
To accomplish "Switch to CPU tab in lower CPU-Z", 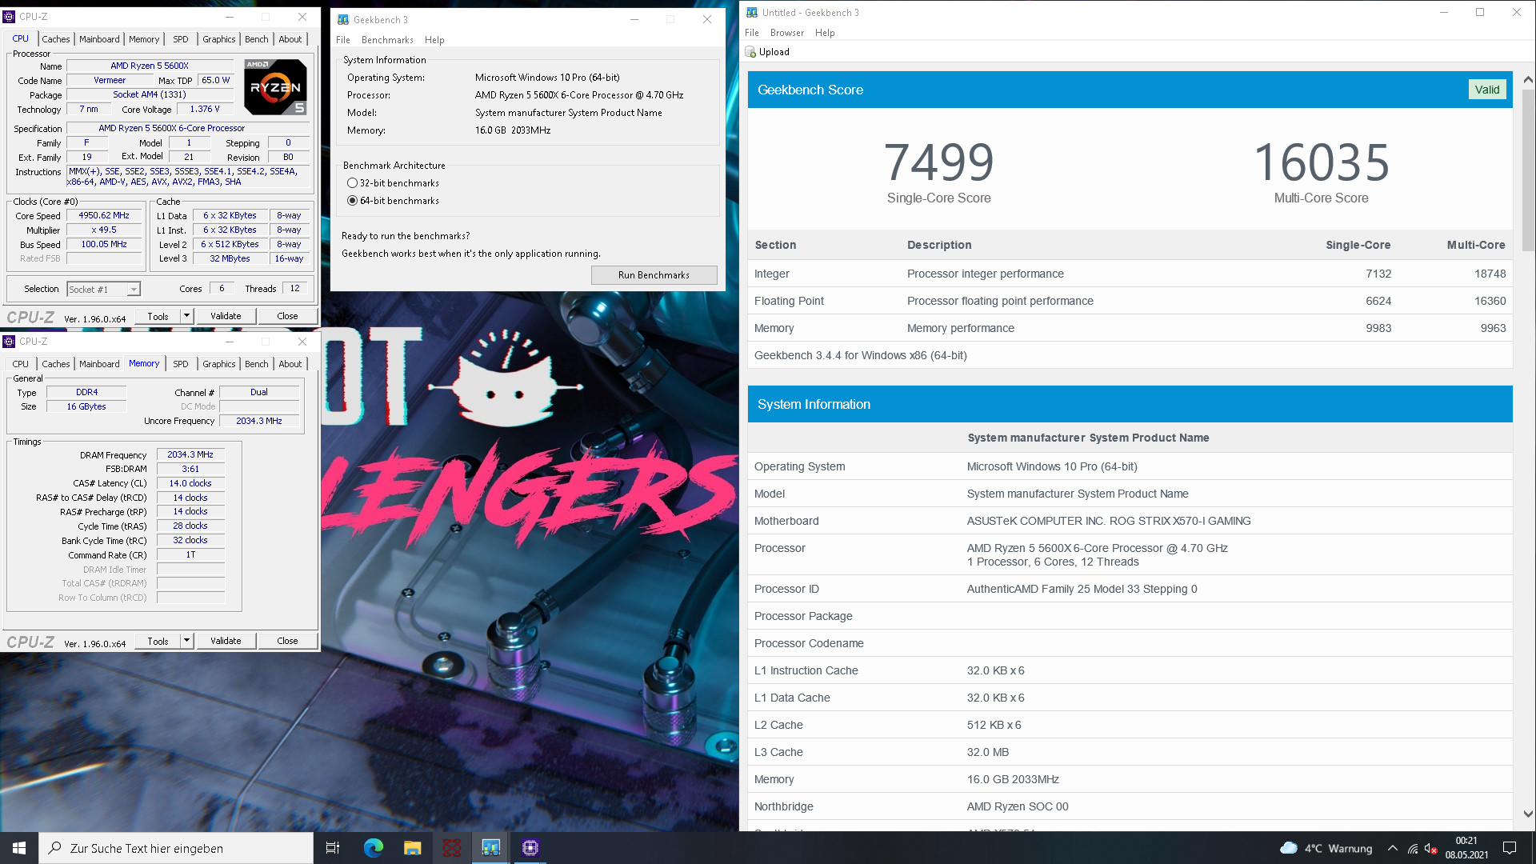I will [21, 364].
